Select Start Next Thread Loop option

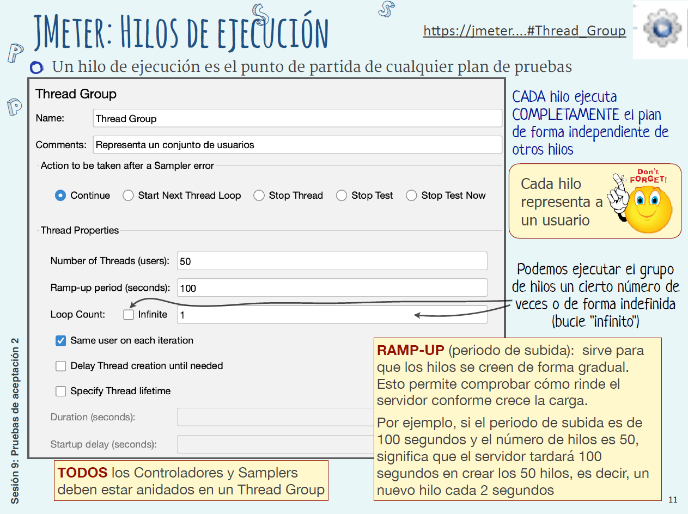point(129,195)
